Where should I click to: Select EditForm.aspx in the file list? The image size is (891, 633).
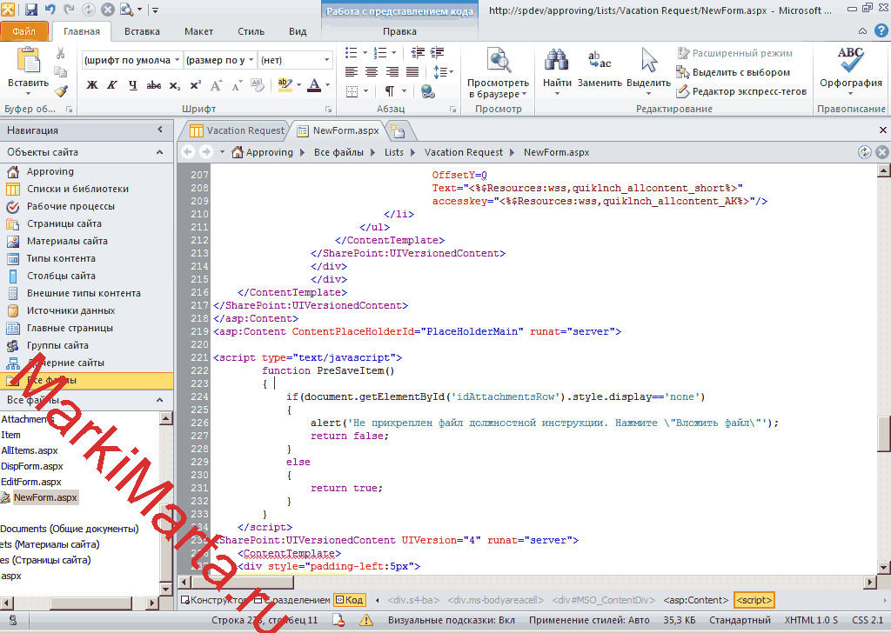tap(31, 482)
